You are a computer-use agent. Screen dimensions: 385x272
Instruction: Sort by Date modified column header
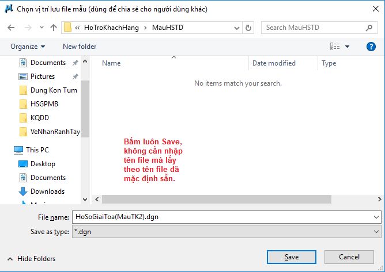point(274,63)
